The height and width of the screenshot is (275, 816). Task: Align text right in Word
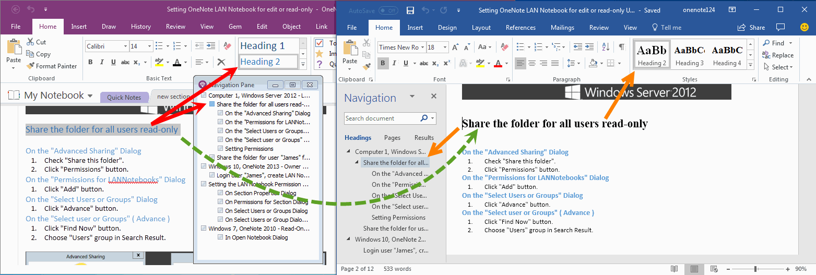543,63
